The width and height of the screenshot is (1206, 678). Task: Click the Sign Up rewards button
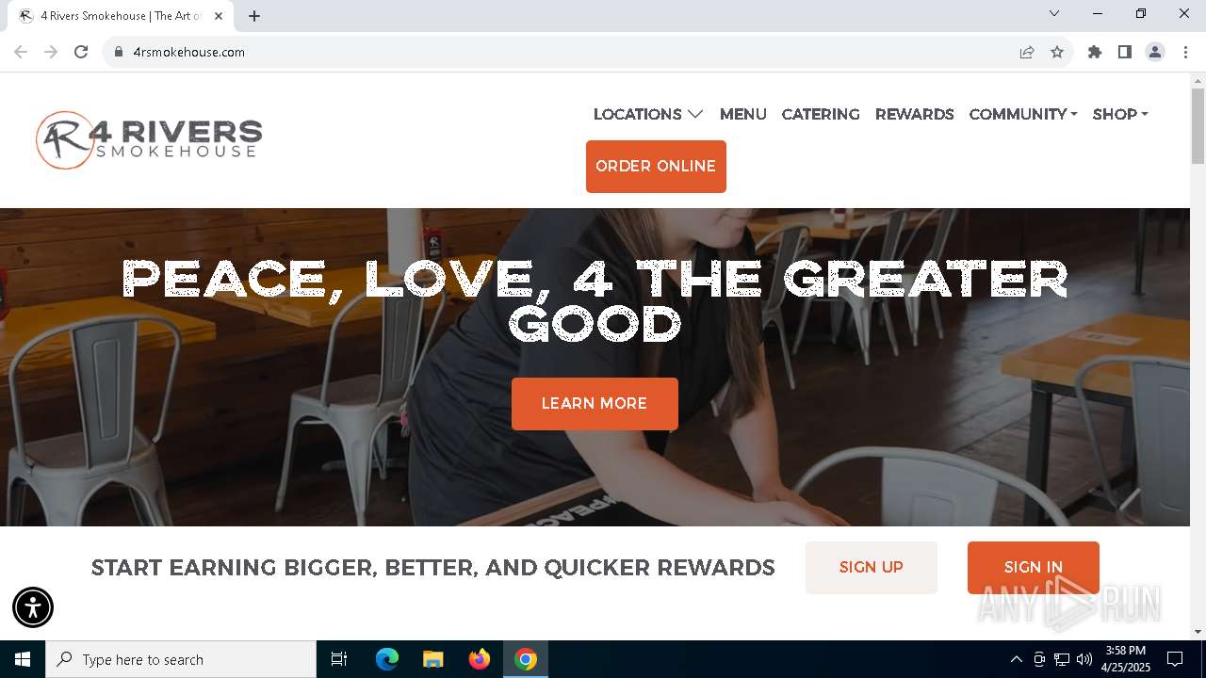(x=872, y=568)
